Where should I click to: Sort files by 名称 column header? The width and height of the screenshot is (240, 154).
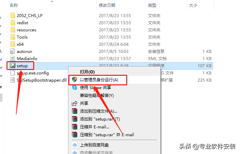(x=14, y=5)
